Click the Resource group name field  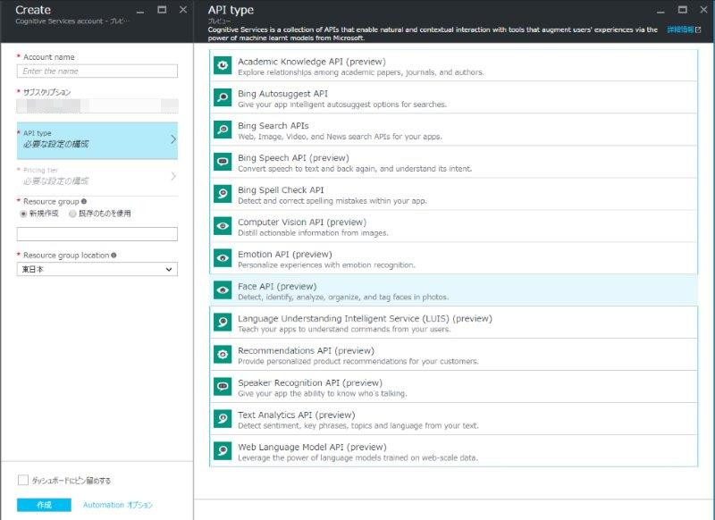click(x=97, y=234)
